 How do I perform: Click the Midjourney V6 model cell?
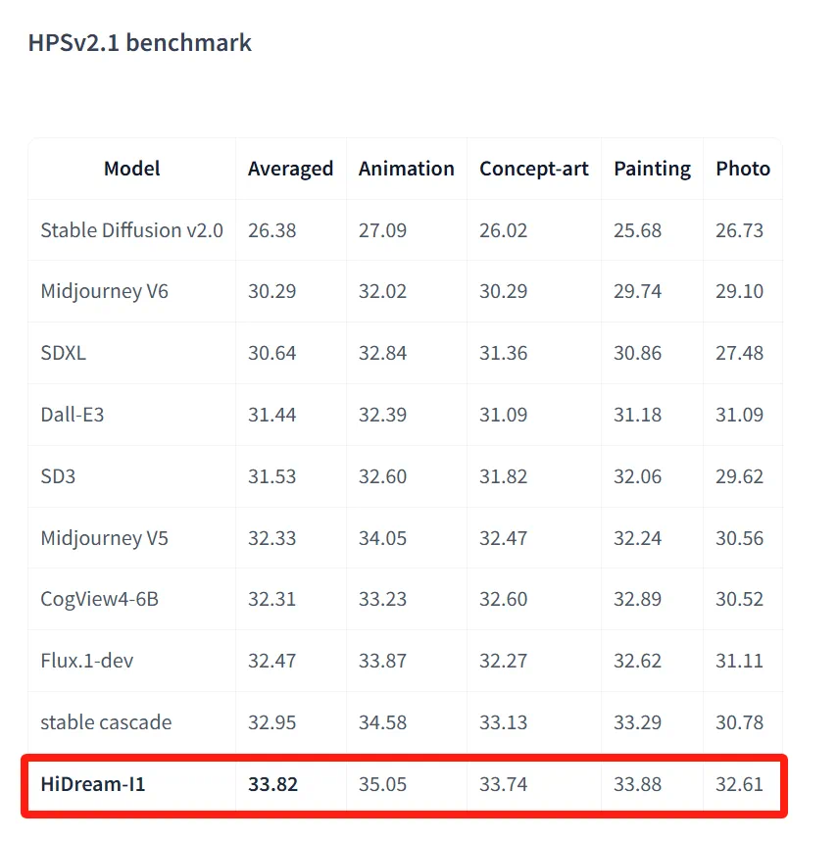pos(104,291)
